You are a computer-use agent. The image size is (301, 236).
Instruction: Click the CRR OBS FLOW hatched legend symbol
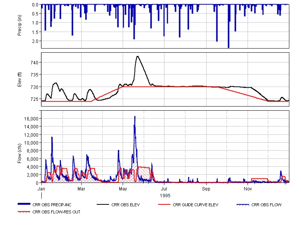[243, 204]
